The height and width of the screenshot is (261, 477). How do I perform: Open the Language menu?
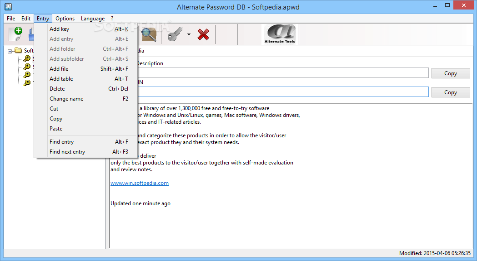tap(93, 19)
